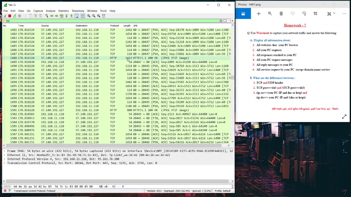
Task: Select packet 1501 HTTP 200 OK row
Action: tap(117, 110)
